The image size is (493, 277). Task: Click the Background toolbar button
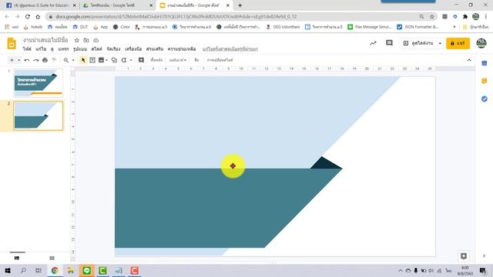pos(156,60)
